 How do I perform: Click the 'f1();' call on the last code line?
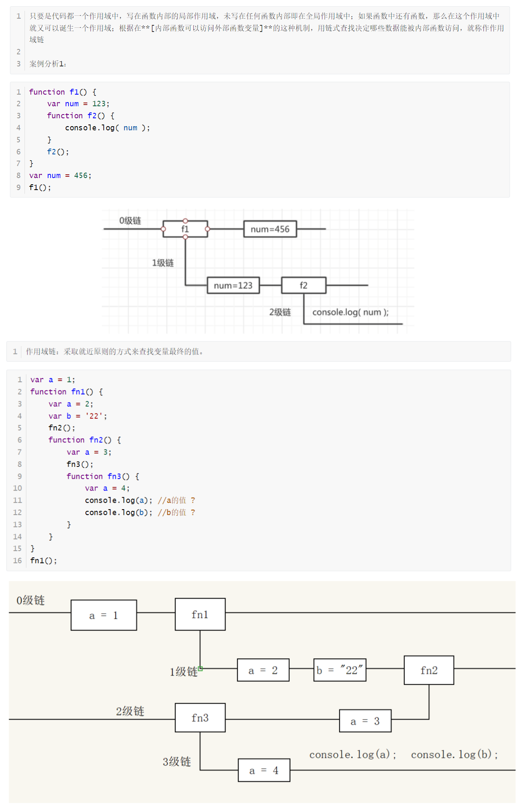tap(40, 188)
